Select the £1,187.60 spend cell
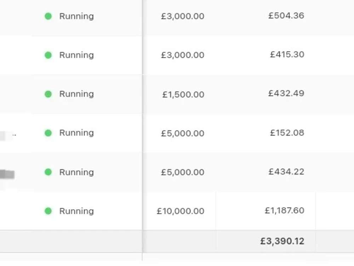 click(x=285, y=211)
